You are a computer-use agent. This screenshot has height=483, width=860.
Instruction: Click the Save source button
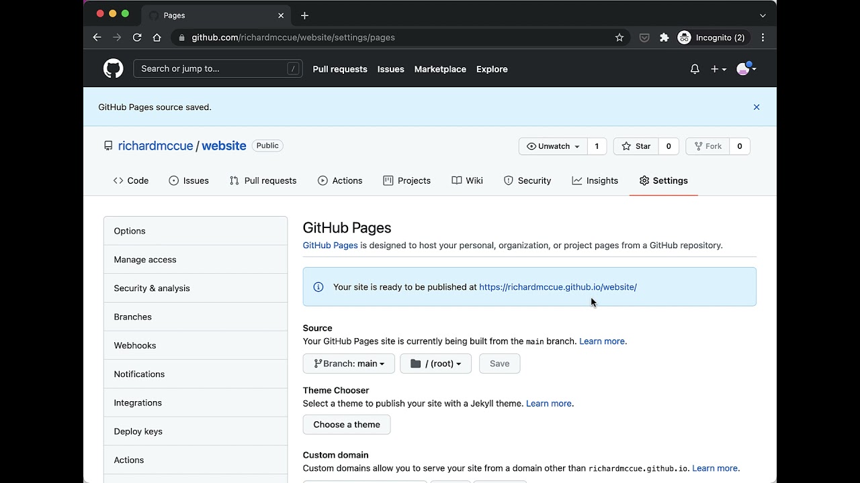click(499, 364)
